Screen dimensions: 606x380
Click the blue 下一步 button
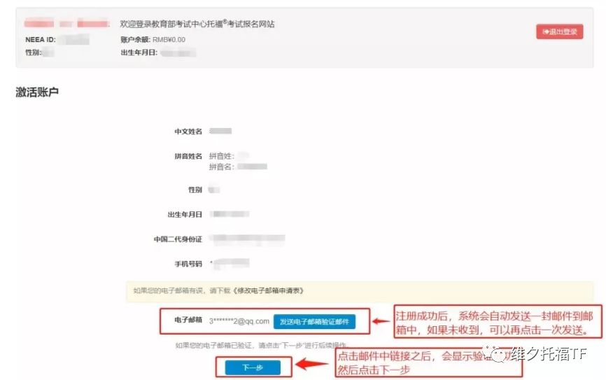(x=253, y=367)
